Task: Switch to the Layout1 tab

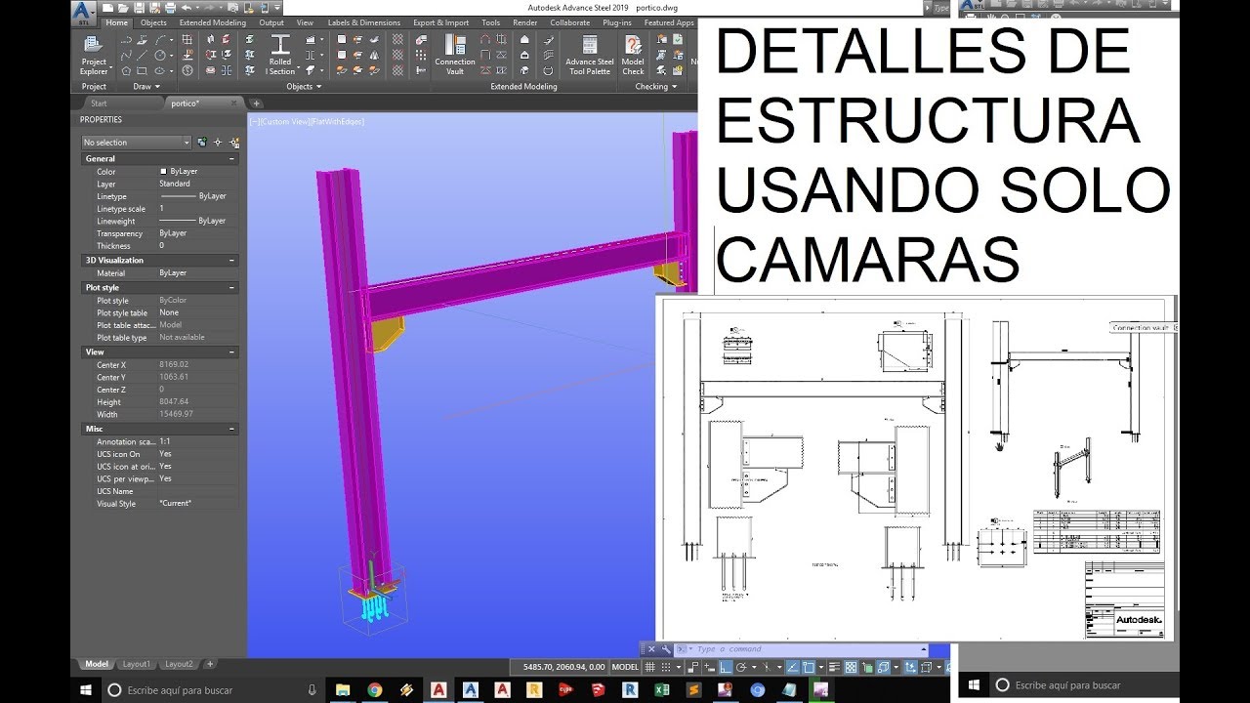Action: pos(136,664)
